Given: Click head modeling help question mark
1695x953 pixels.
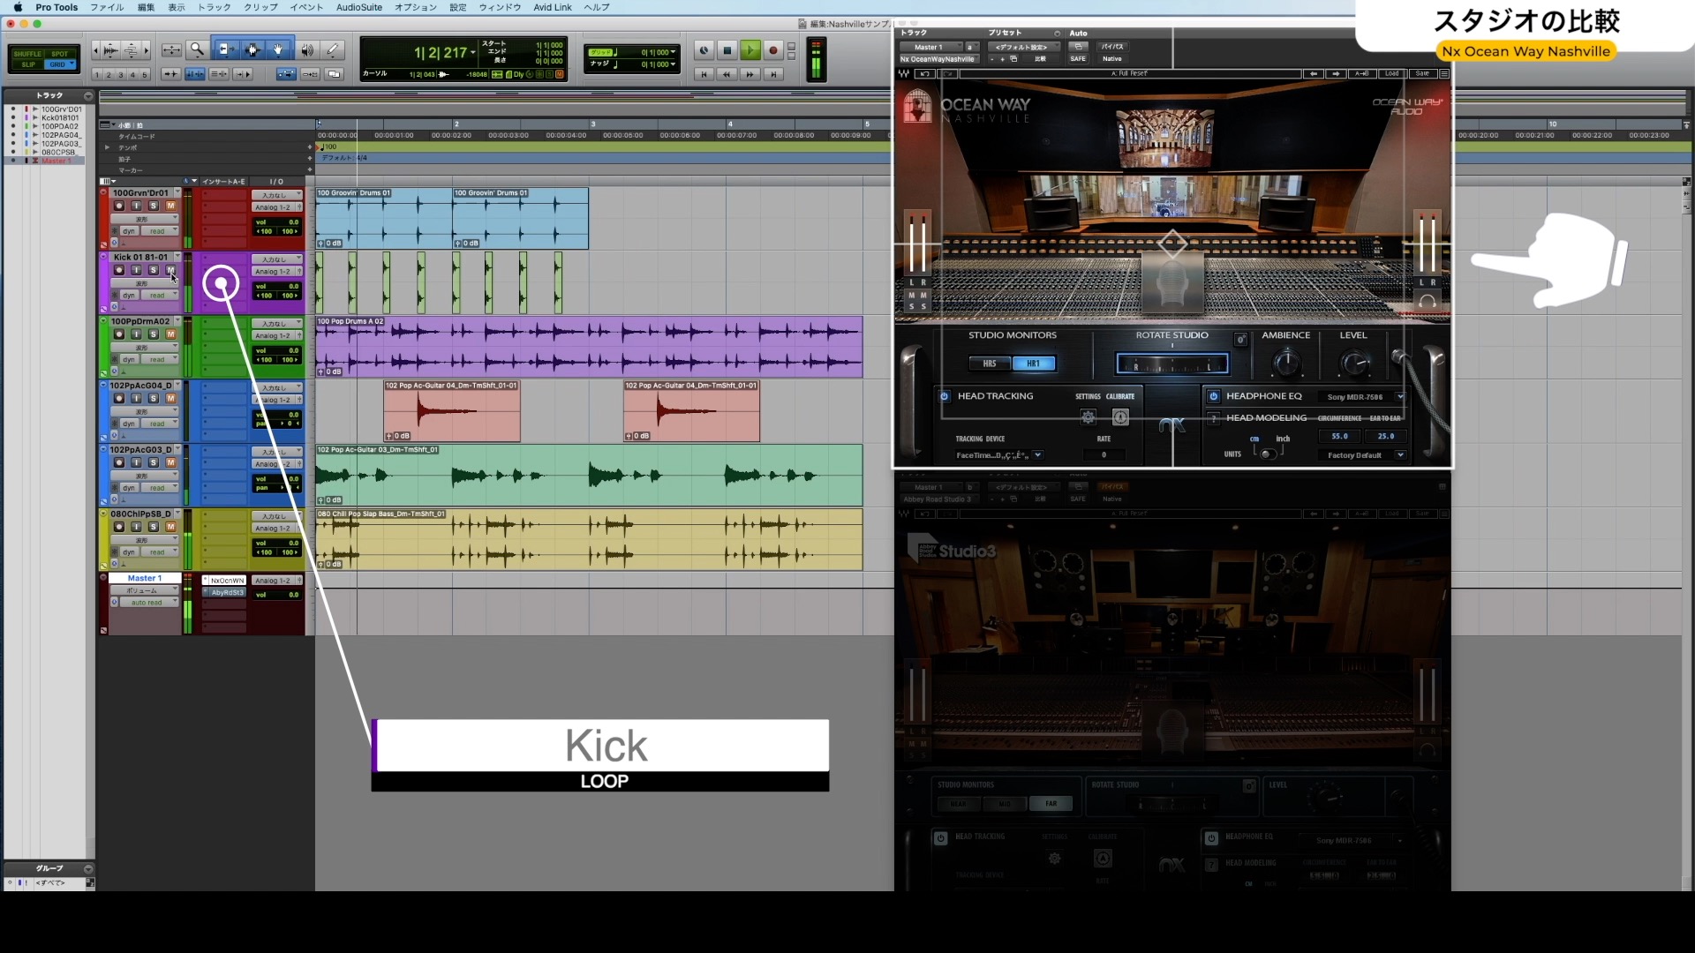Looking at the screenshot, I should 1214,418.
